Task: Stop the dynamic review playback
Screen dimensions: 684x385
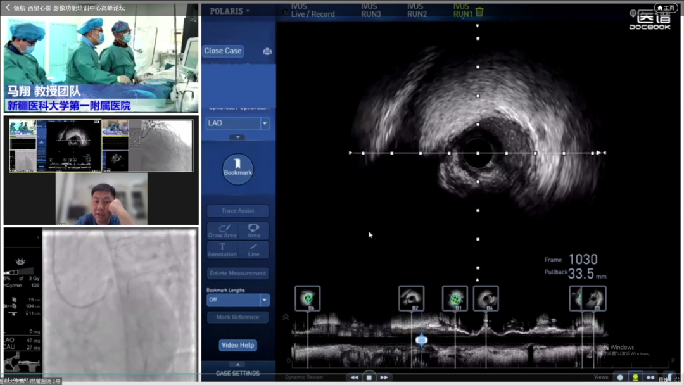Action: tap(369, 377)
